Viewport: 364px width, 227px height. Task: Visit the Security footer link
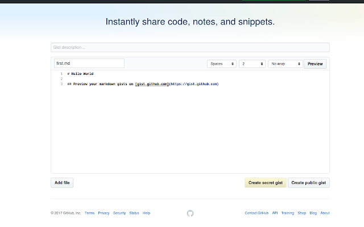click(x=119, y=213)
